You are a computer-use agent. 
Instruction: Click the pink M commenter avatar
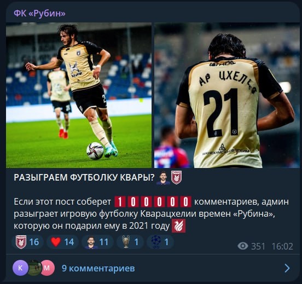pyautogui.click(x=47, y=268)
